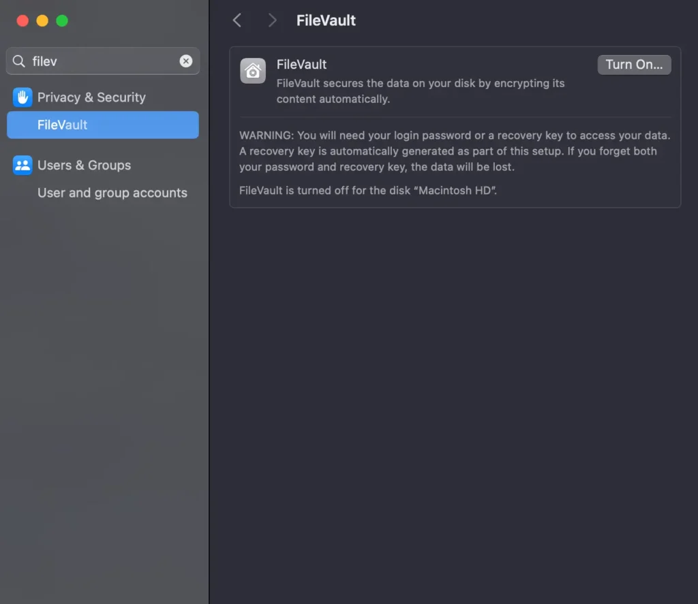Click the 'FileVault is turned off' status text
Screen dimensions: 698x604
pos(367,191)
